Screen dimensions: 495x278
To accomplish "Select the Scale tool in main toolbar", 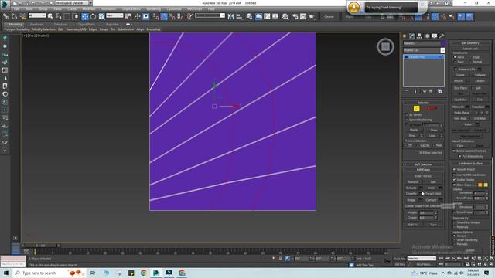I will [101, 16].
